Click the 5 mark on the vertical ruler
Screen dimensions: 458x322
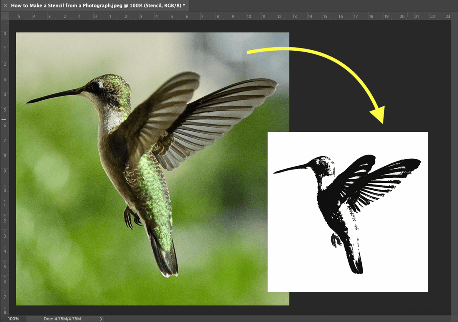tap(5, 110)
